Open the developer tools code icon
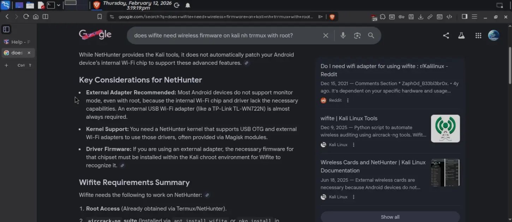This screenshot has width=512, height=222. [449, 17]
